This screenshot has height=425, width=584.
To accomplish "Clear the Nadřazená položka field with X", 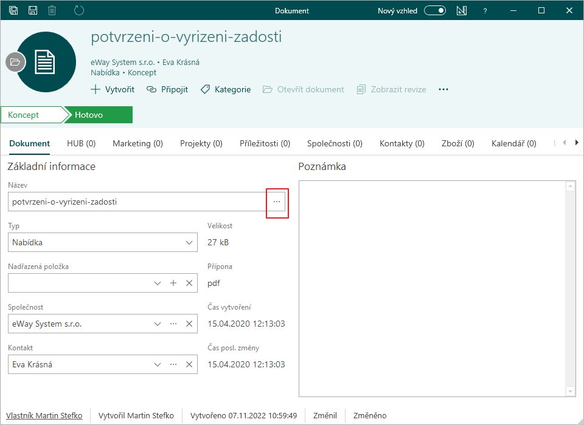I will 189,284.
